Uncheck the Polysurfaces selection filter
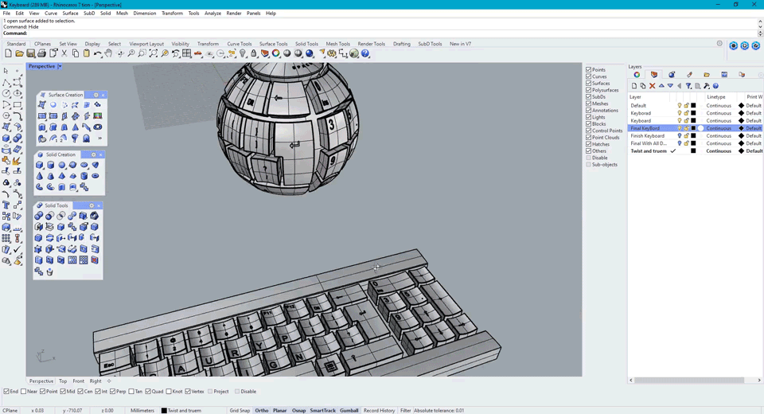 [x=589, y=90]
